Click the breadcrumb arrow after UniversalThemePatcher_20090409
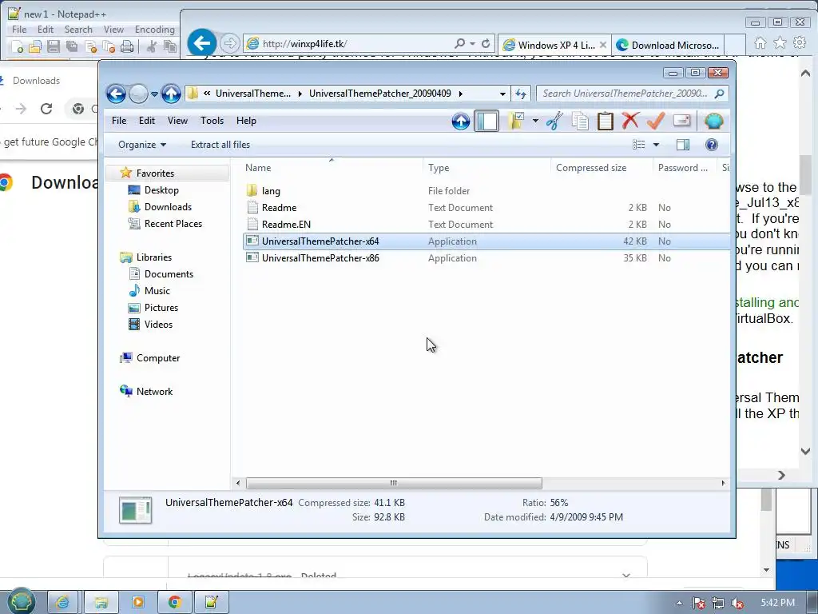This screenshot has width=818, height=614. pyautogui.click(x=461, y=94)
